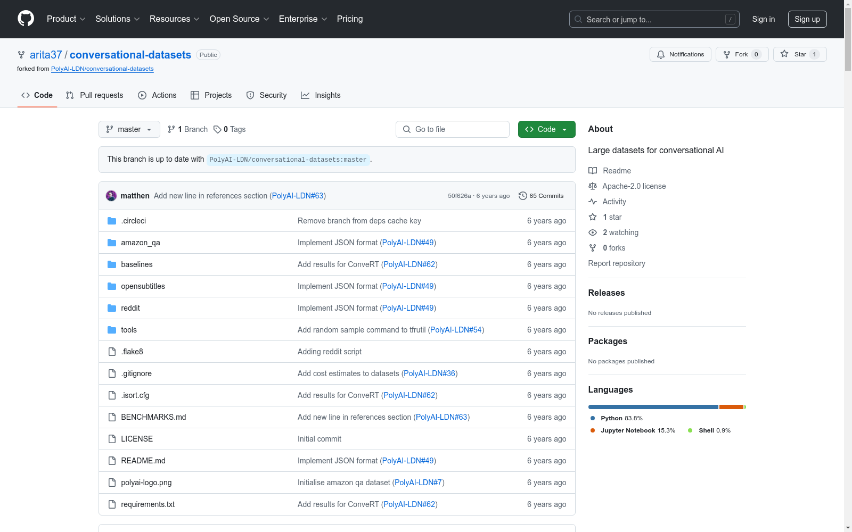Click the Sign in link
The image size is (852, 532).
(764, 19)
